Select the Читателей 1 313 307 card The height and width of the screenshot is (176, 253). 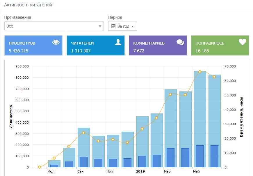tap(96, 45)
